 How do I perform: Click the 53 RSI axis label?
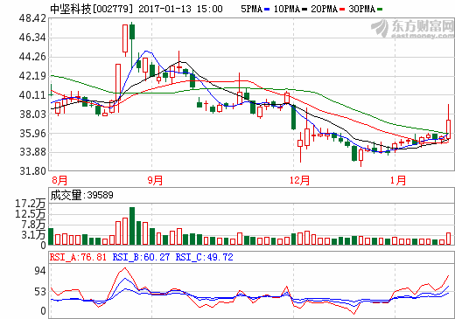tap(40, 292)
